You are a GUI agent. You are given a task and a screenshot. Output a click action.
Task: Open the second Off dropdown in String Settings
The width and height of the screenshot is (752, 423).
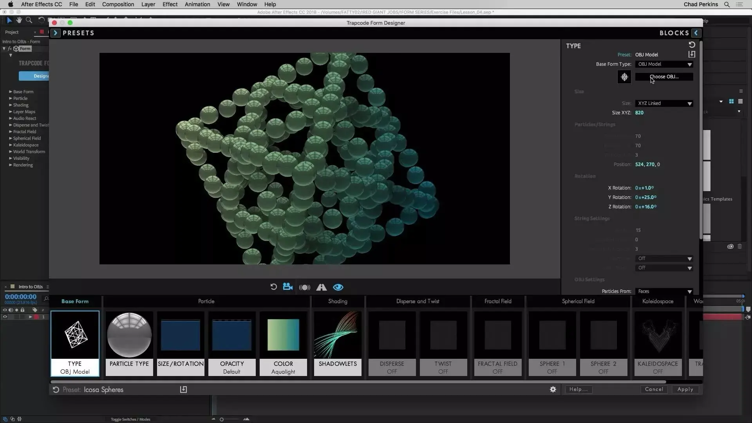664,268
